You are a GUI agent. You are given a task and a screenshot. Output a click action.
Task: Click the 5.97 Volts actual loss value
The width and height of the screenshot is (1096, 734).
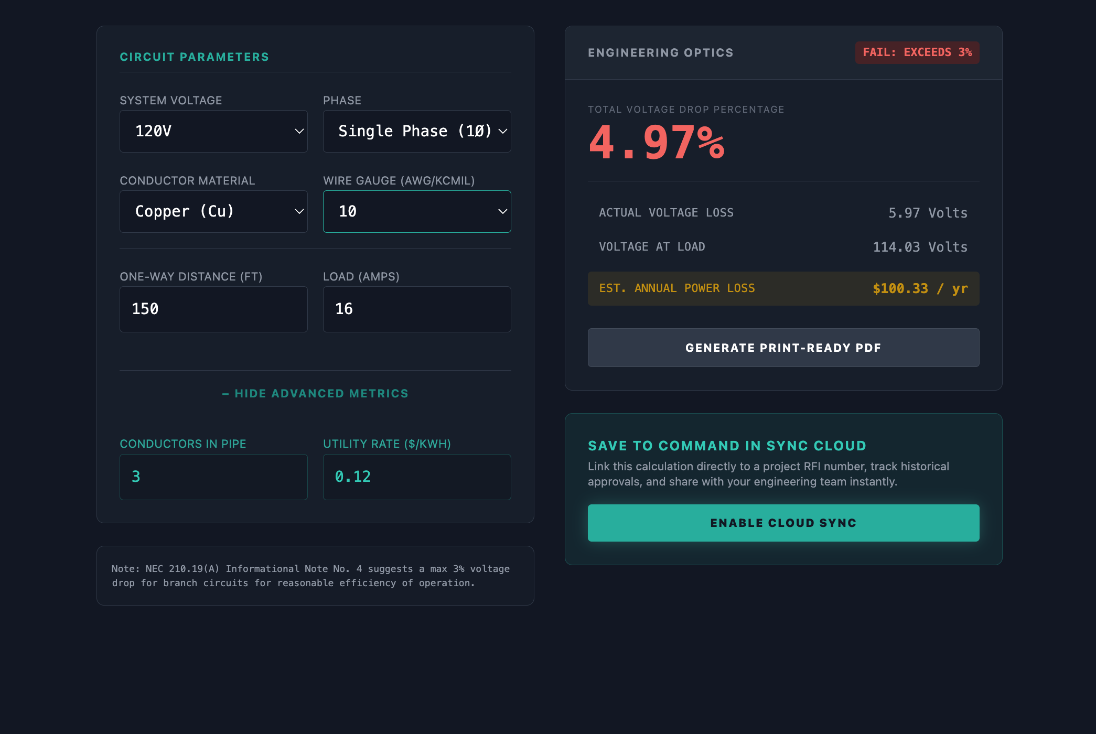pyautogui.click(x=928, y=213)
